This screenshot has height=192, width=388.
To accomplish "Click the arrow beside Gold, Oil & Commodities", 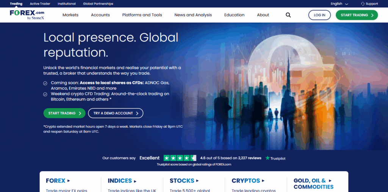I will (330, 181).
